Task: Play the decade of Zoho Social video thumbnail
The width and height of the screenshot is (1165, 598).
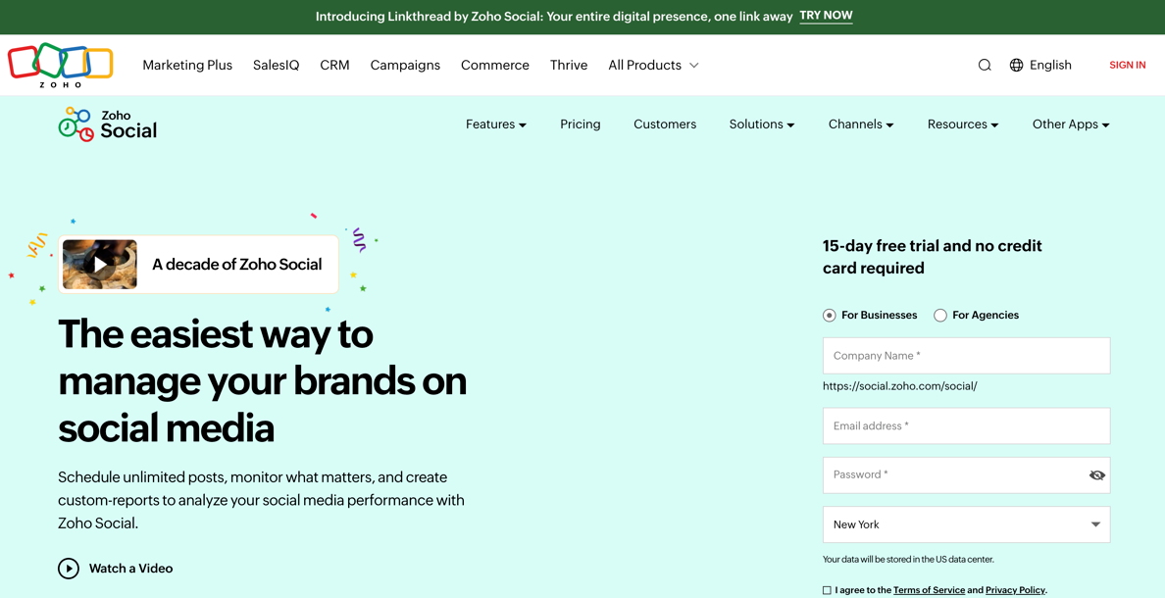Action: point(100,265)
